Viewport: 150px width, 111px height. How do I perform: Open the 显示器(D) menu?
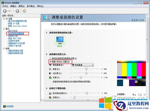click(31, 6)
